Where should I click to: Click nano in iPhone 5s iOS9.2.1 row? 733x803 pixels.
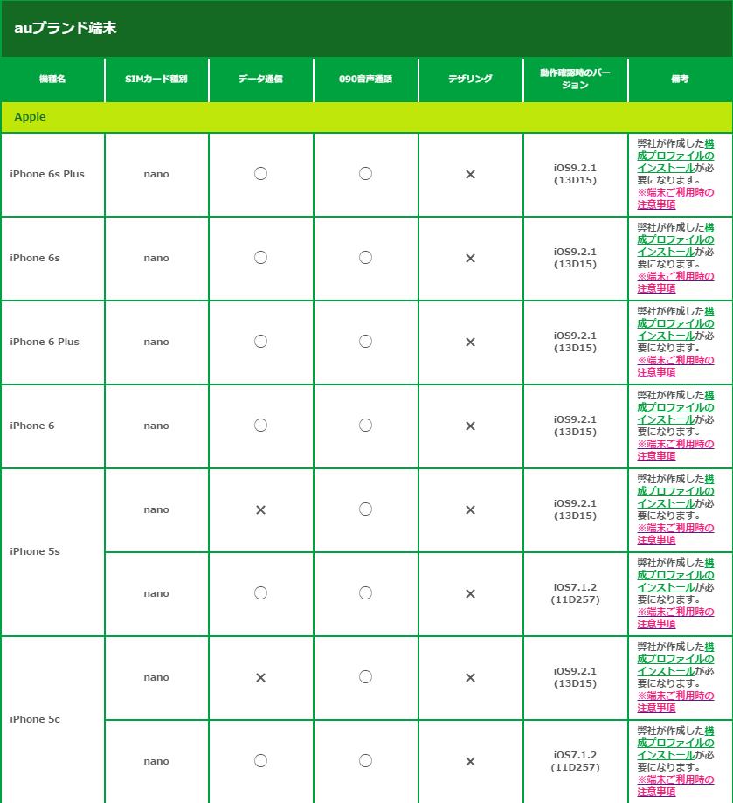[x=156, y=510]
